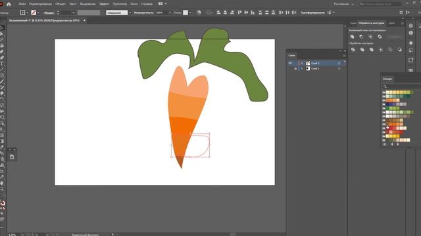Apply Outline pathfinder
Image resolution: width=421 pixels, height=236 pixels.
(x=390, y=50)
